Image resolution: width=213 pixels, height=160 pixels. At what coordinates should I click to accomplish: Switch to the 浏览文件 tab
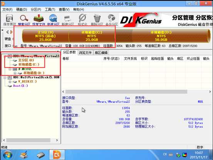[85, 53]
